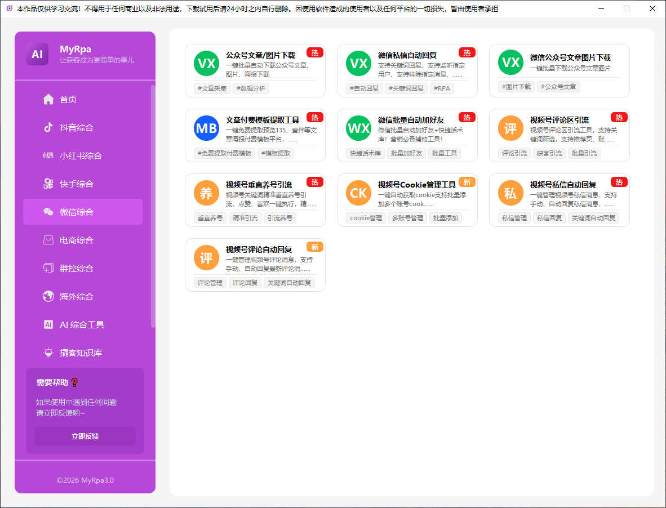
Task: Click the orange 评 icon of 视频号评论自动回复
Action: [206, 257]
